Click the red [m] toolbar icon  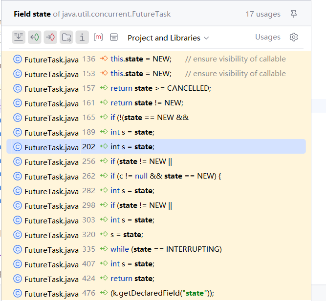[98, 37]
